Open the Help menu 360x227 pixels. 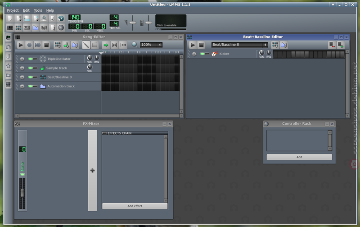[x=50, y=10]
